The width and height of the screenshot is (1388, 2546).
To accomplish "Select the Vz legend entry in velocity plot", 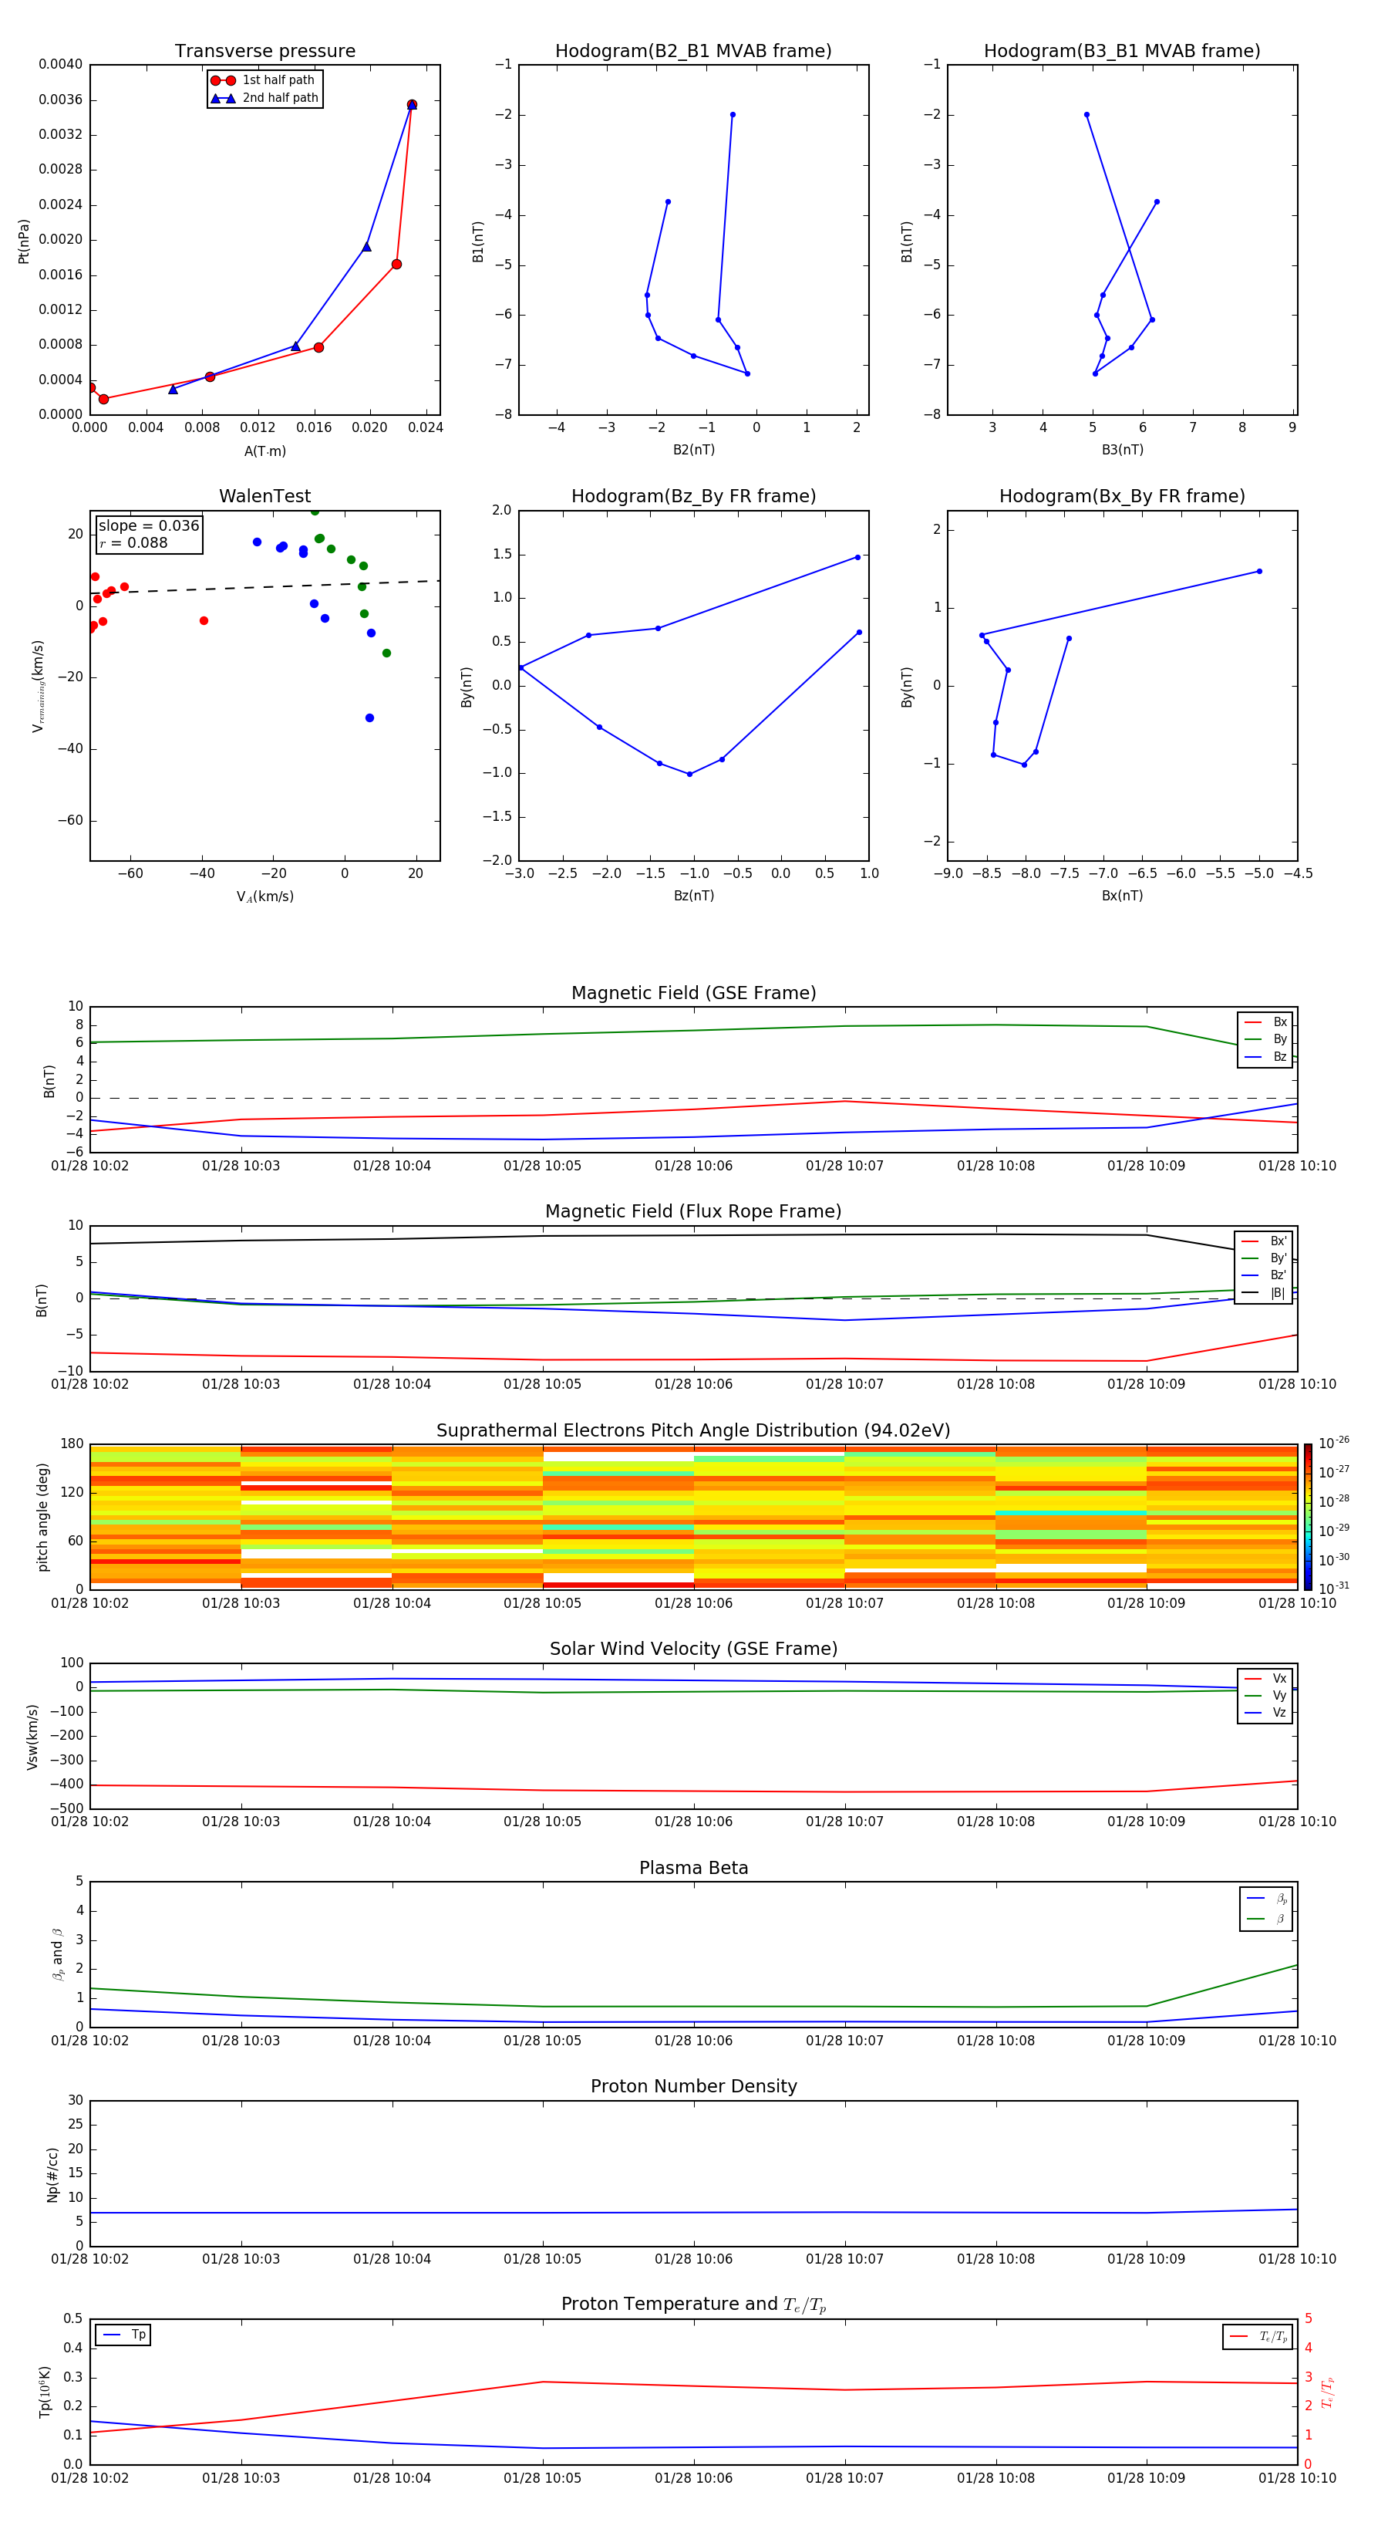I will click(x=1265, y=1713).
